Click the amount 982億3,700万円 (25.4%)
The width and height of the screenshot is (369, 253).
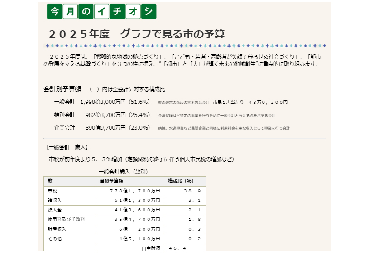pyautogui.click(x=118, y=115)
